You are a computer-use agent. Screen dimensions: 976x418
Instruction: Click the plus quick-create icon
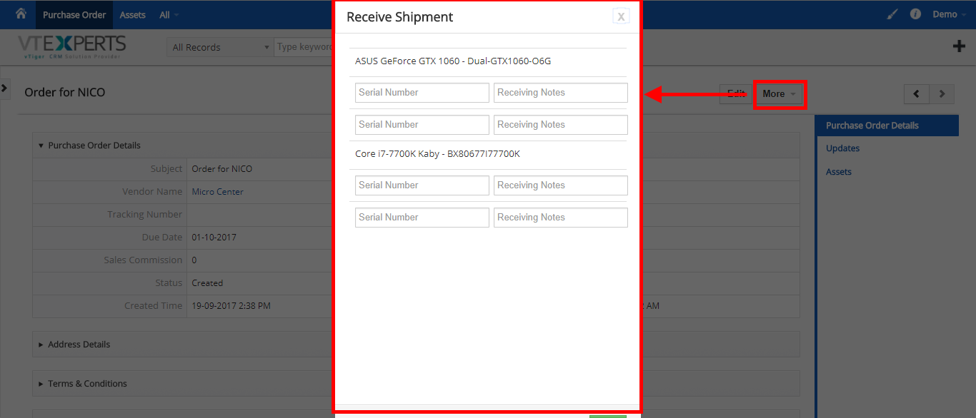click(x=959, y=46)
